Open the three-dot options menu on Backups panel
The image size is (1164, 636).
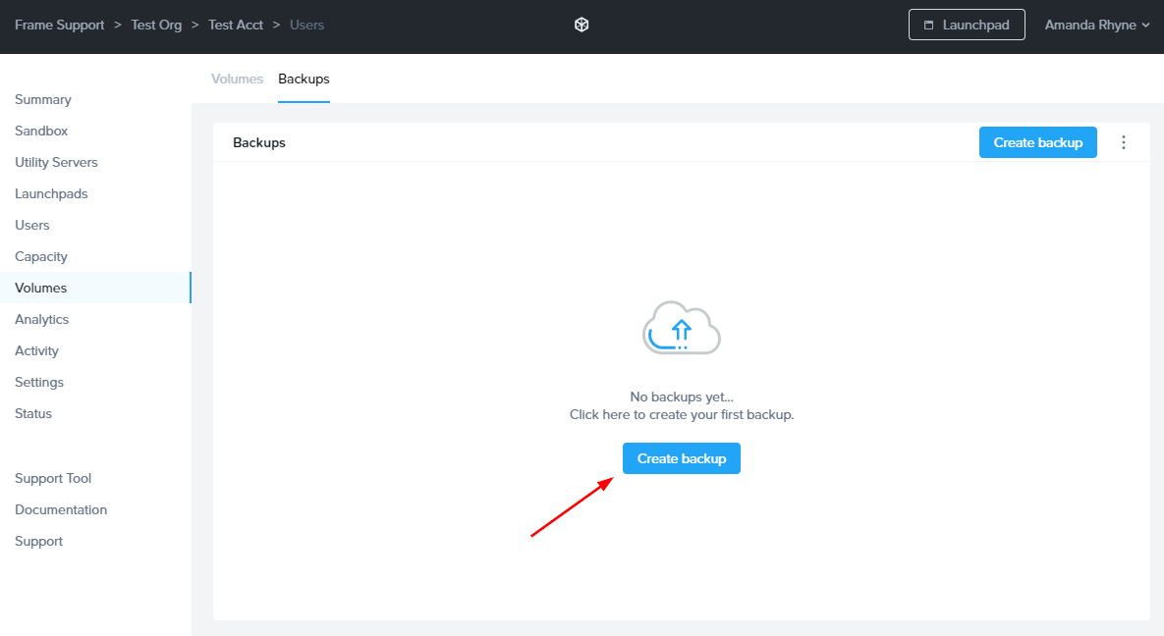pyautogui.click(x=1124, y=141)
